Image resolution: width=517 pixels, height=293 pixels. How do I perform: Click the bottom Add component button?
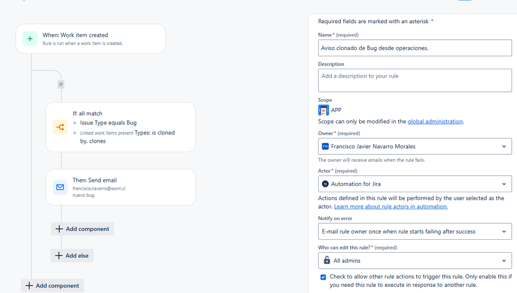pyautogui.click(x=52, y=286)
